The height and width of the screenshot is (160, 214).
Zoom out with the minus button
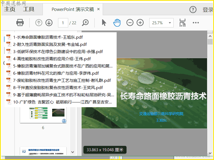pyautogui.click(x=130, y=23)
